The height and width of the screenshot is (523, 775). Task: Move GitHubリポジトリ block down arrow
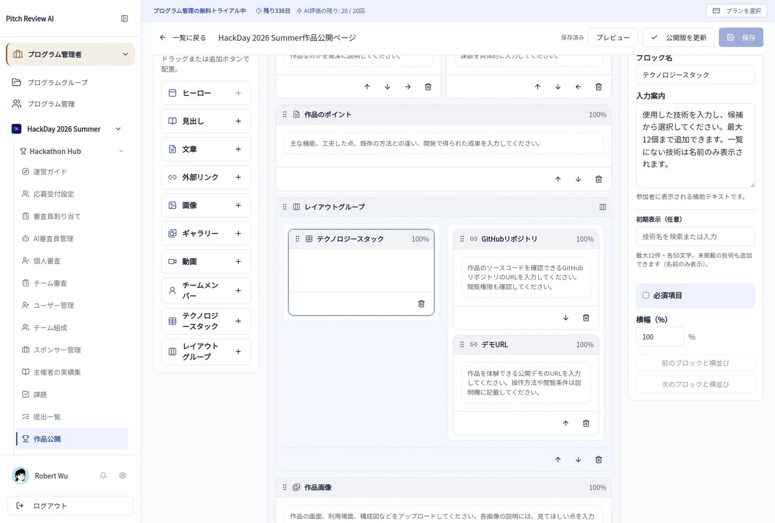coord(566,318)
